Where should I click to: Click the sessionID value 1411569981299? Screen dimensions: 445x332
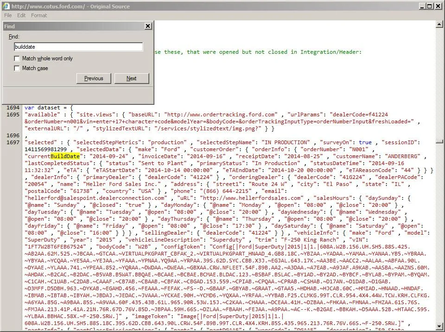pyautogui.click(x=46, y=149)
